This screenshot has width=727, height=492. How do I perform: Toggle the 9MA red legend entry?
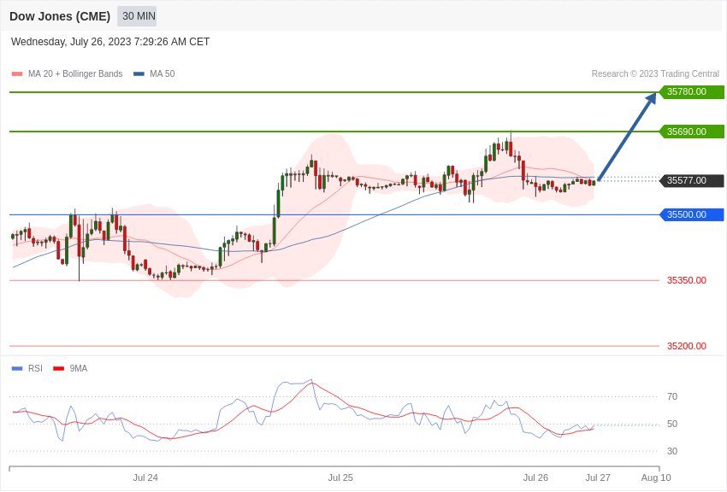click(x=70, y=368)
